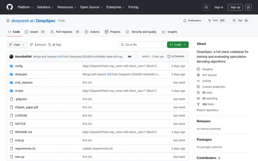The height and width of the screenshot is (161, 258).
Task: Open the Security and quality tab
Action: pyautogui.click(x=141, y=32)
